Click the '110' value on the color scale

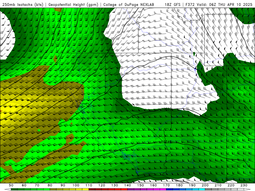(x=89, y=185)
